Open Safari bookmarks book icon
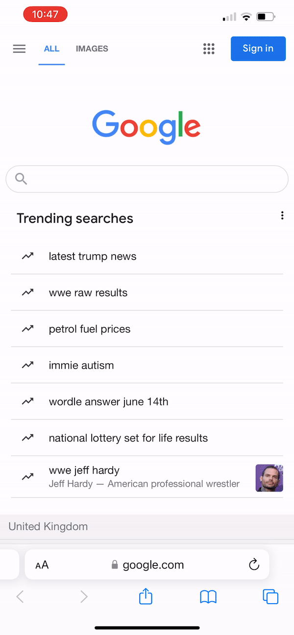Viewport: 294px width, 635px height. coord(208,596)
